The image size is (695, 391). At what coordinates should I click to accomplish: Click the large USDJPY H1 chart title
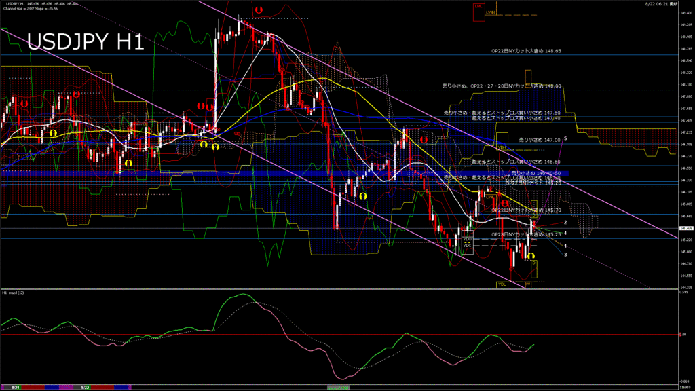click(86, 42)
